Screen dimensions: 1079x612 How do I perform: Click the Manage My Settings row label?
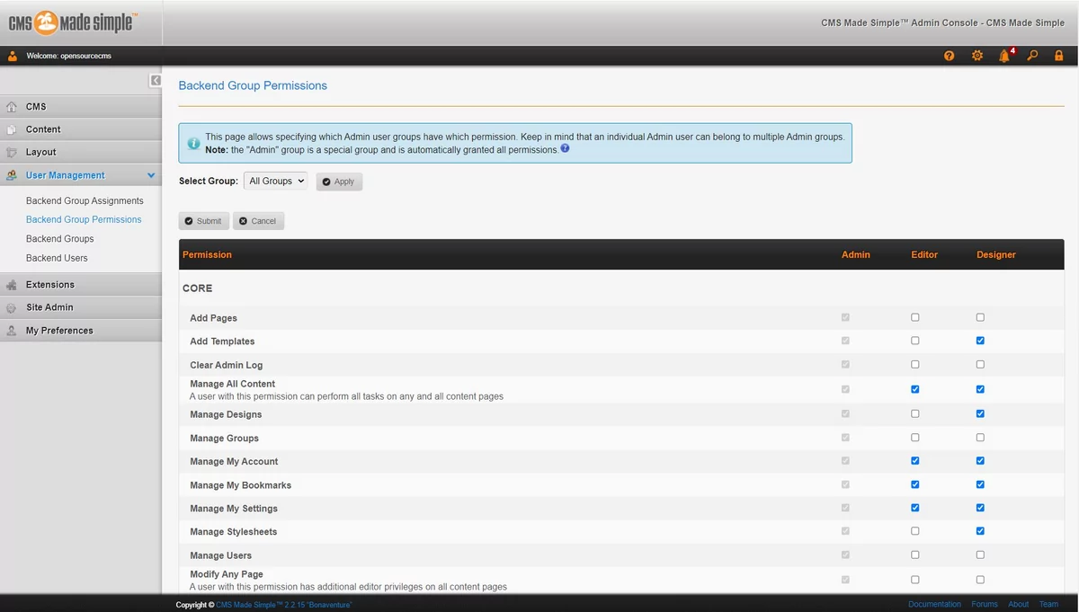pos(234,509)
